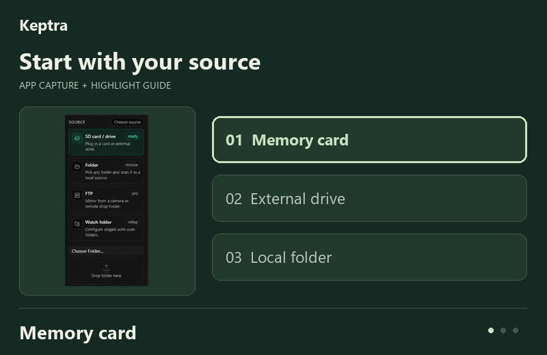Select the 03 Local folder step
The width and height of the screenshot is (547, 355).
[369, 257]
